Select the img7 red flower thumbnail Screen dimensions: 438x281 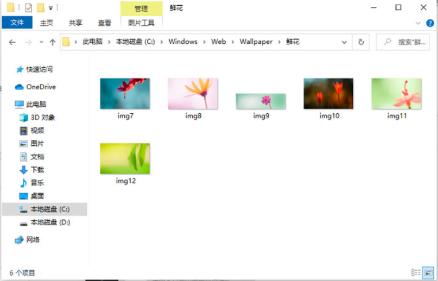pyautogui.click(x=125, y=94)
